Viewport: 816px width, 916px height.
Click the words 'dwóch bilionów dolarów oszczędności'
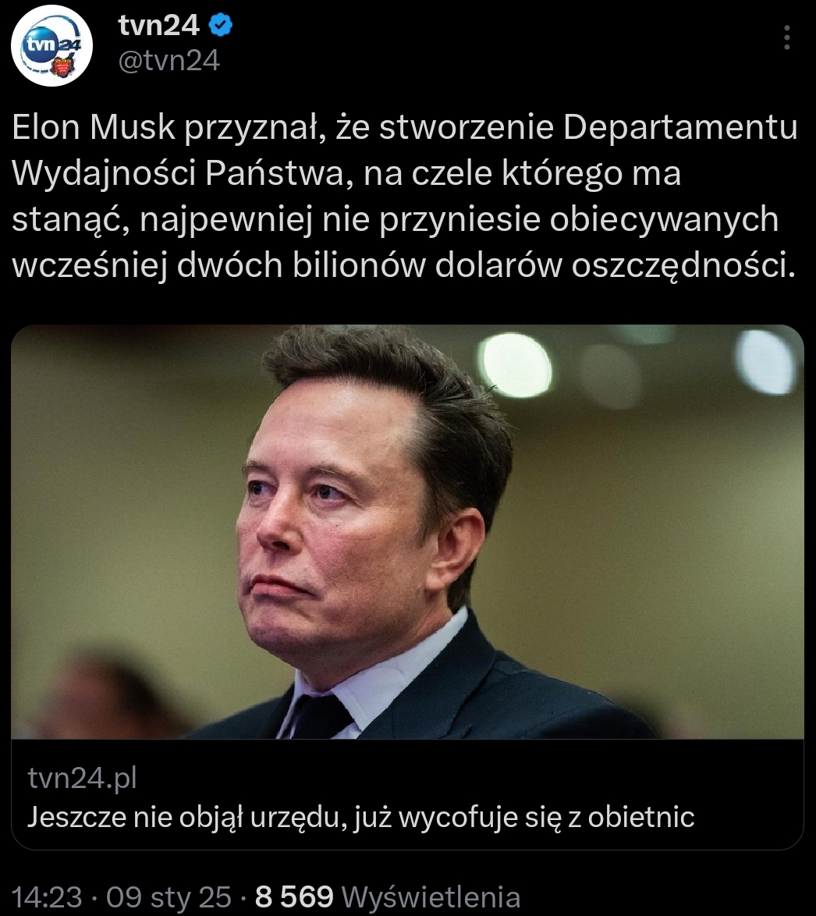click(x=486, y=266)
